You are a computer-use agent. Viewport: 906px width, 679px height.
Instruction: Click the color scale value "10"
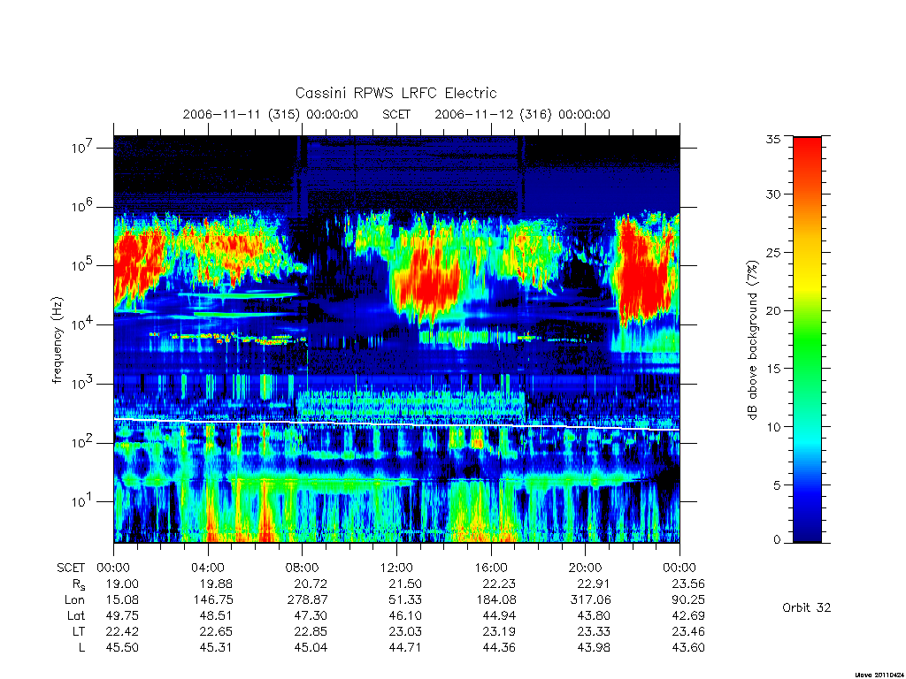tap(772, 427)
